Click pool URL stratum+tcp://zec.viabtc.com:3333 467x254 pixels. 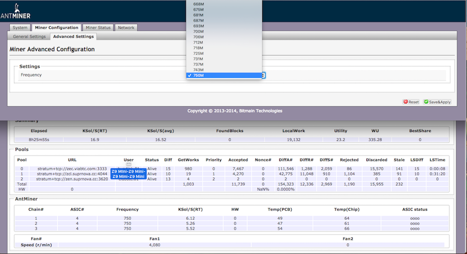pyautogui.click(x=72, y=168)
